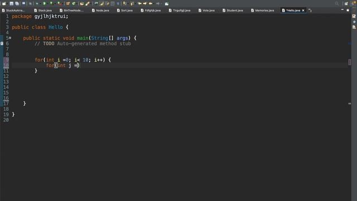
Task: Click on class name Hello
Action: (x=56, y=27)
